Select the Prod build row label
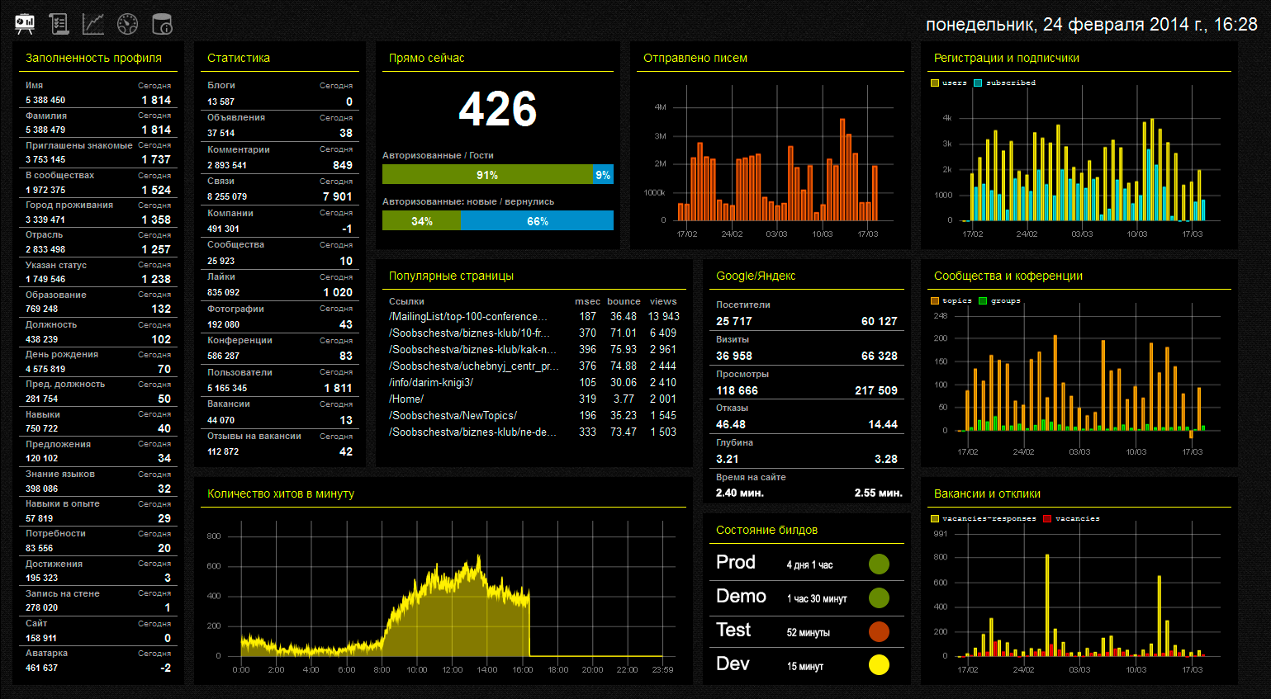This screenshot has height=699, width=1271. tap(736, 562)
